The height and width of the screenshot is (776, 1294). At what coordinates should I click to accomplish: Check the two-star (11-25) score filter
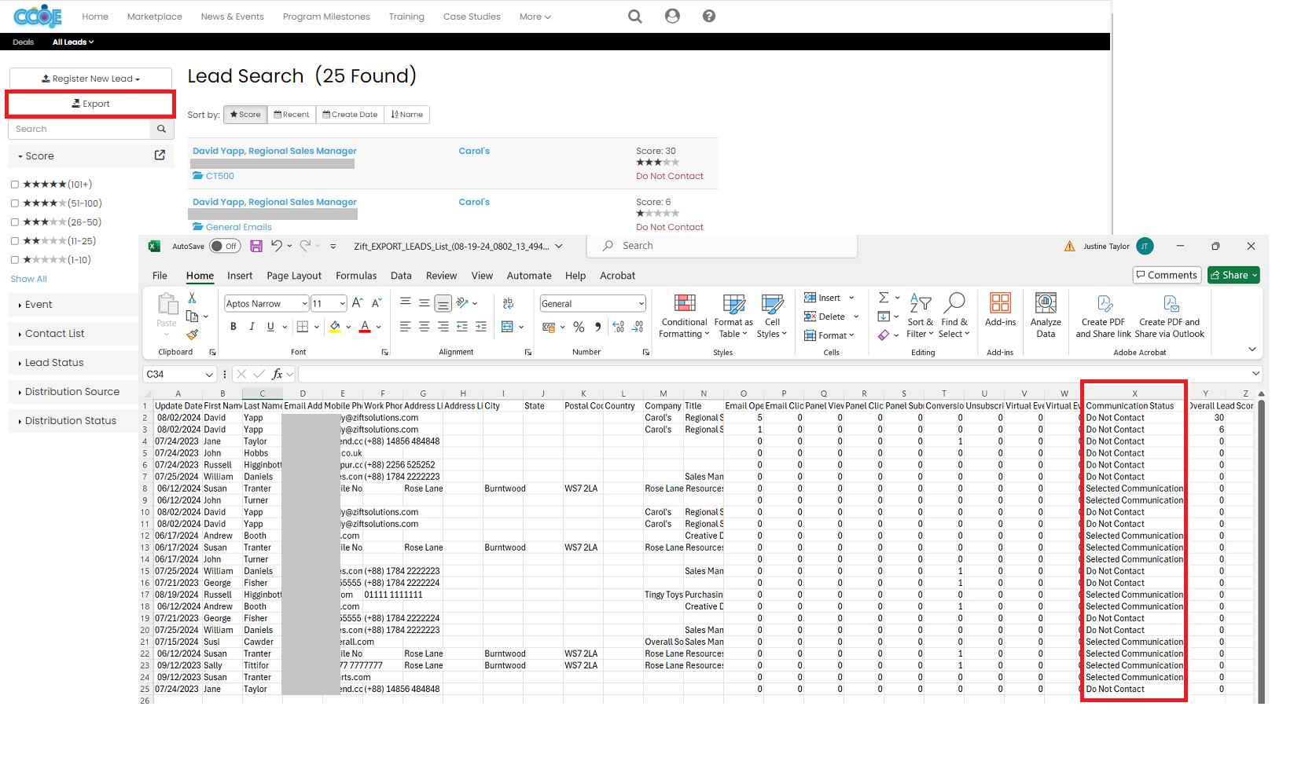tap(15, 241)
